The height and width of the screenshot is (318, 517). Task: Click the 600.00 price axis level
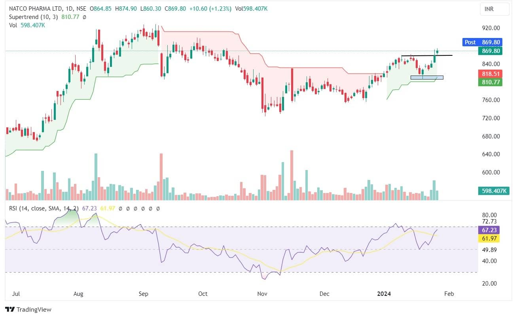click(490, 172)
